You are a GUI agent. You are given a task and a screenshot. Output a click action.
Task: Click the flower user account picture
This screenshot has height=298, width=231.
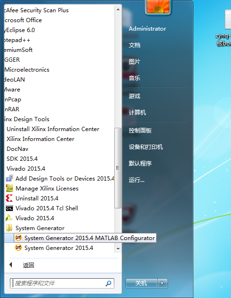tap(158, 7)
